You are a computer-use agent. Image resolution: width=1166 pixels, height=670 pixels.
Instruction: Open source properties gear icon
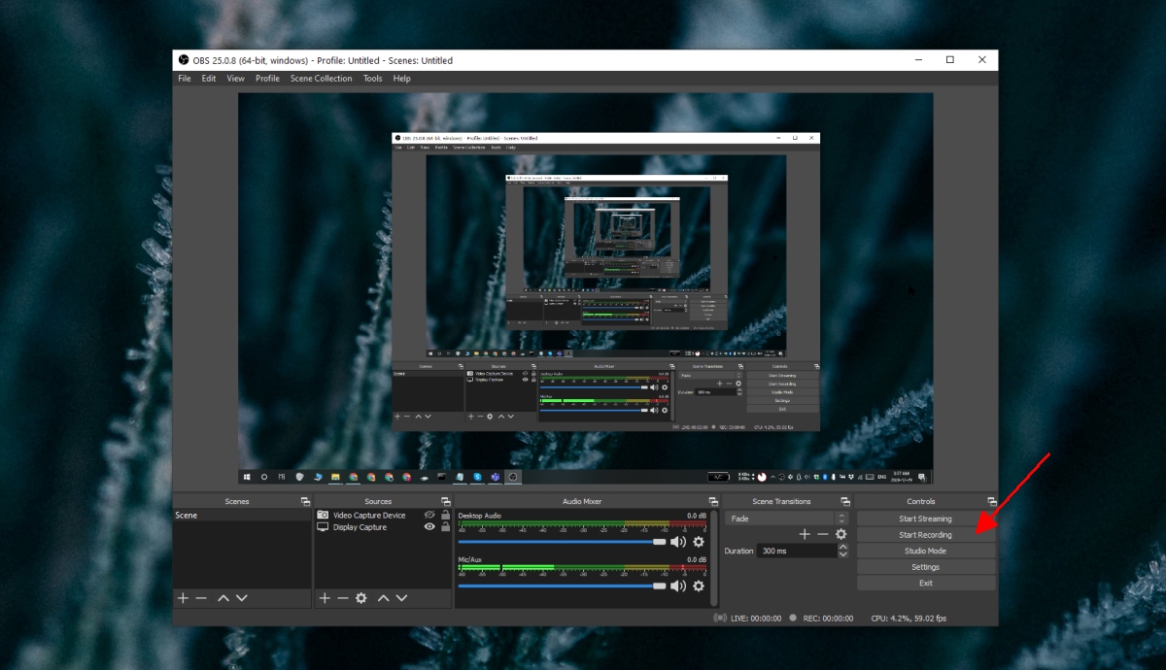point(361,598)
